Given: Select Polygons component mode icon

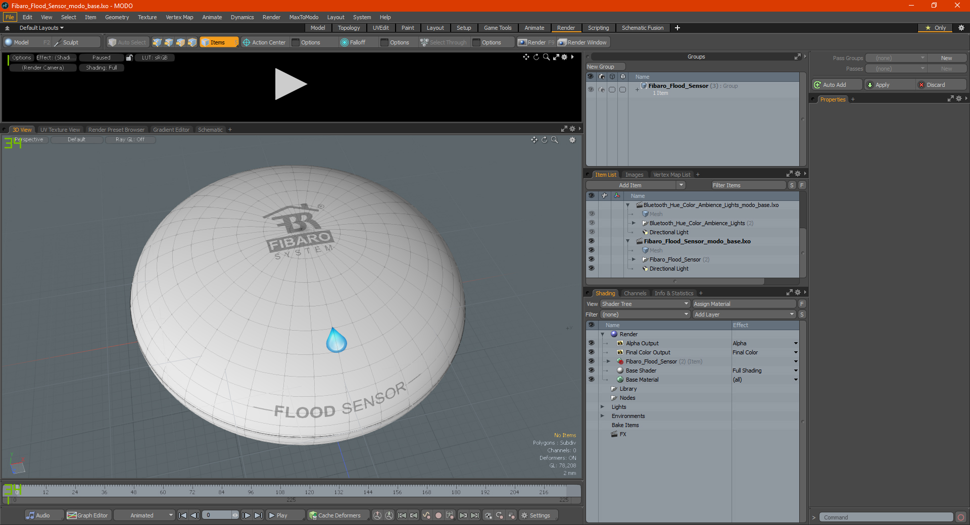Looking at the screenshot, I should click(x=180, y=42).
